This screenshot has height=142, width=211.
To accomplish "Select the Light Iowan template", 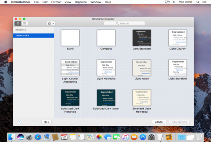I will coord(142,68).
